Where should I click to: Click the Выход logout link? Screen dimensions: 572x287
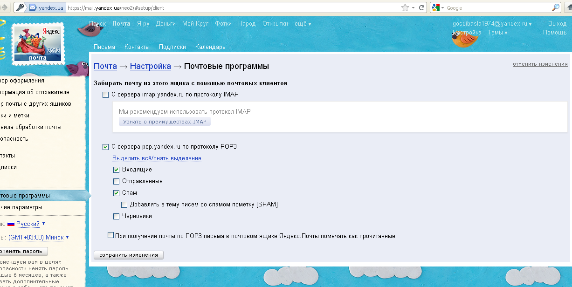coord(558,24)
